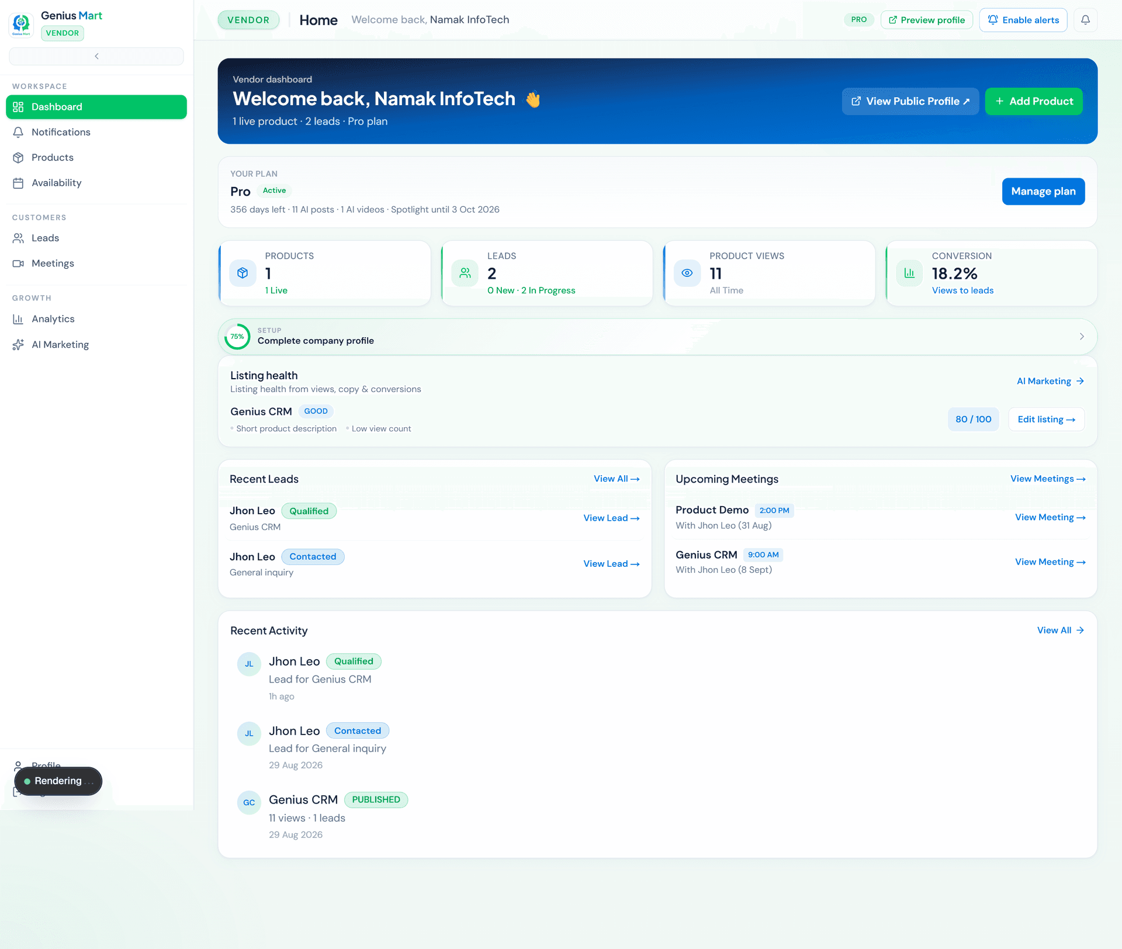Expand the Complete company profile setup row
Screen dimensions: 1122x949
tap(657, 337)
